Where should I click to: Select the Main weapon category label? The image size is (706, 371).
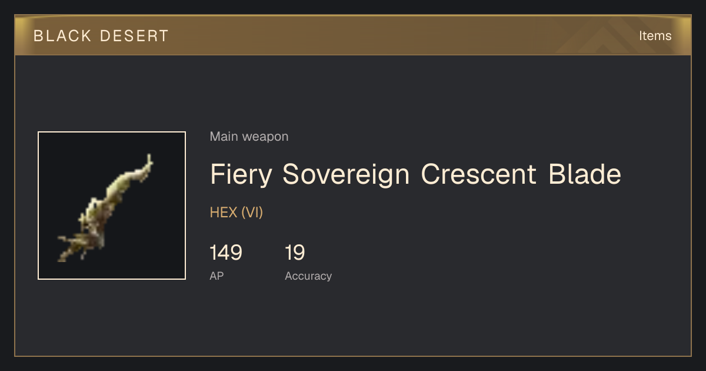coord(249,137)
